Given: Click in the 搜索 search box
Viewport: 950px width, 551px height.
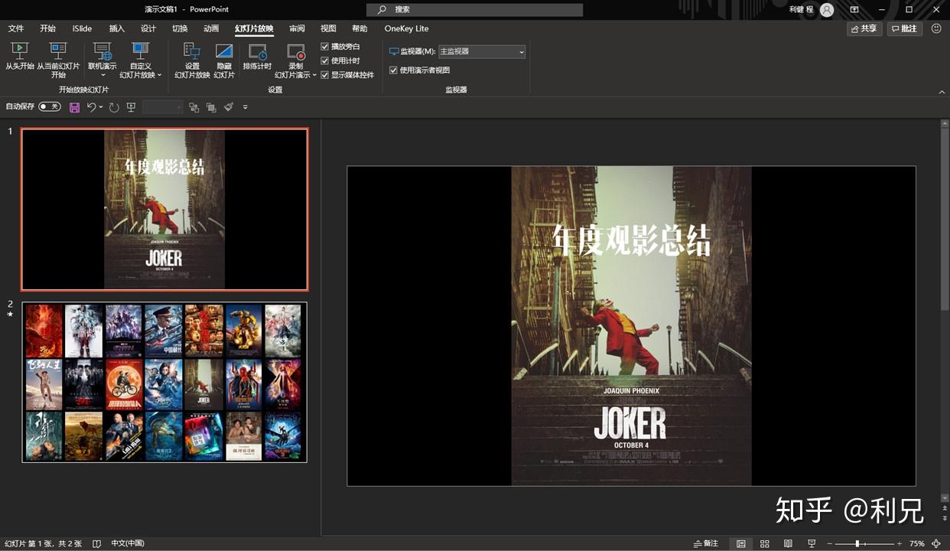Looking at the screenshot, I should pyautogui.click(x=474, y=9).
